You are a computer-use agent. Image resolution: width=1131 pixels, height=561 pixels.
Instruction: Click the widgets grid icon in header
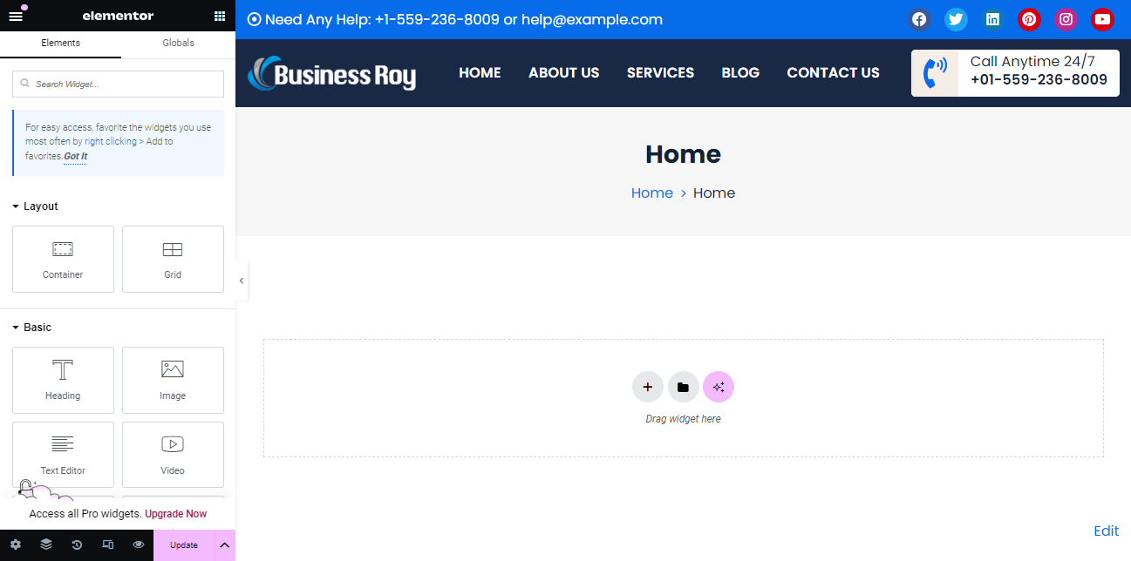(220, 16)
